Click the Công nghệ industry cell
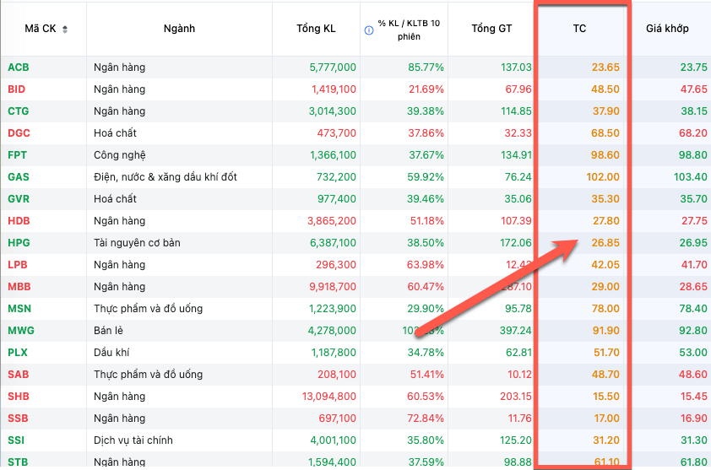Viewport: 711px width, 470px height. tap(120, 155)
